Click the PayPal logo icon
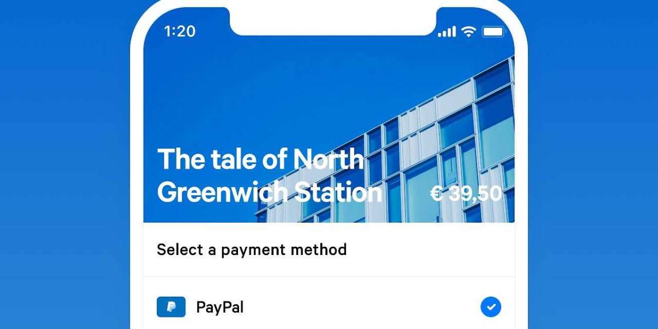Image resolution: width=658 pixels, height=329 pixels. pyautogui.click(x=171, y=307)
